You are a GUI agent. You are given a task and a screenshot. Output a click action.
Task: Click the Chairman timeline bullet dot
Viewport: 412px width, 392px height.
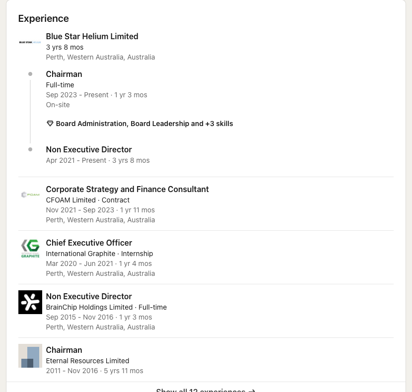[x=30, y=74]
